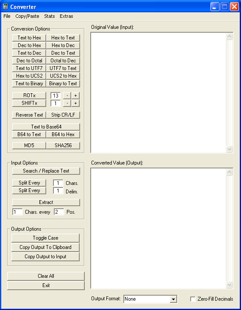Click down arrow of the input box scrollbar
The width and height of the screenshot is (241, 310).
[229, 149]
